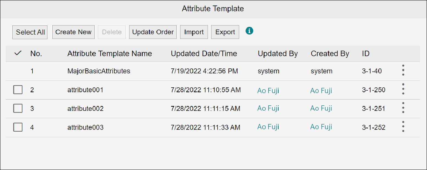The image size is (427, 170).
Task: Click the Update Order button
Action: pyautogui.click(x=153, y=32)
